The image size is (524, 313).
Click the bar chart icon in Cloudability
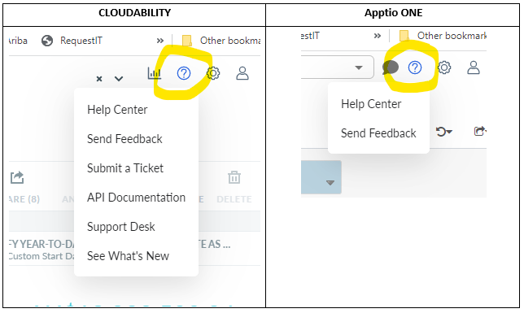click(155, 73)
